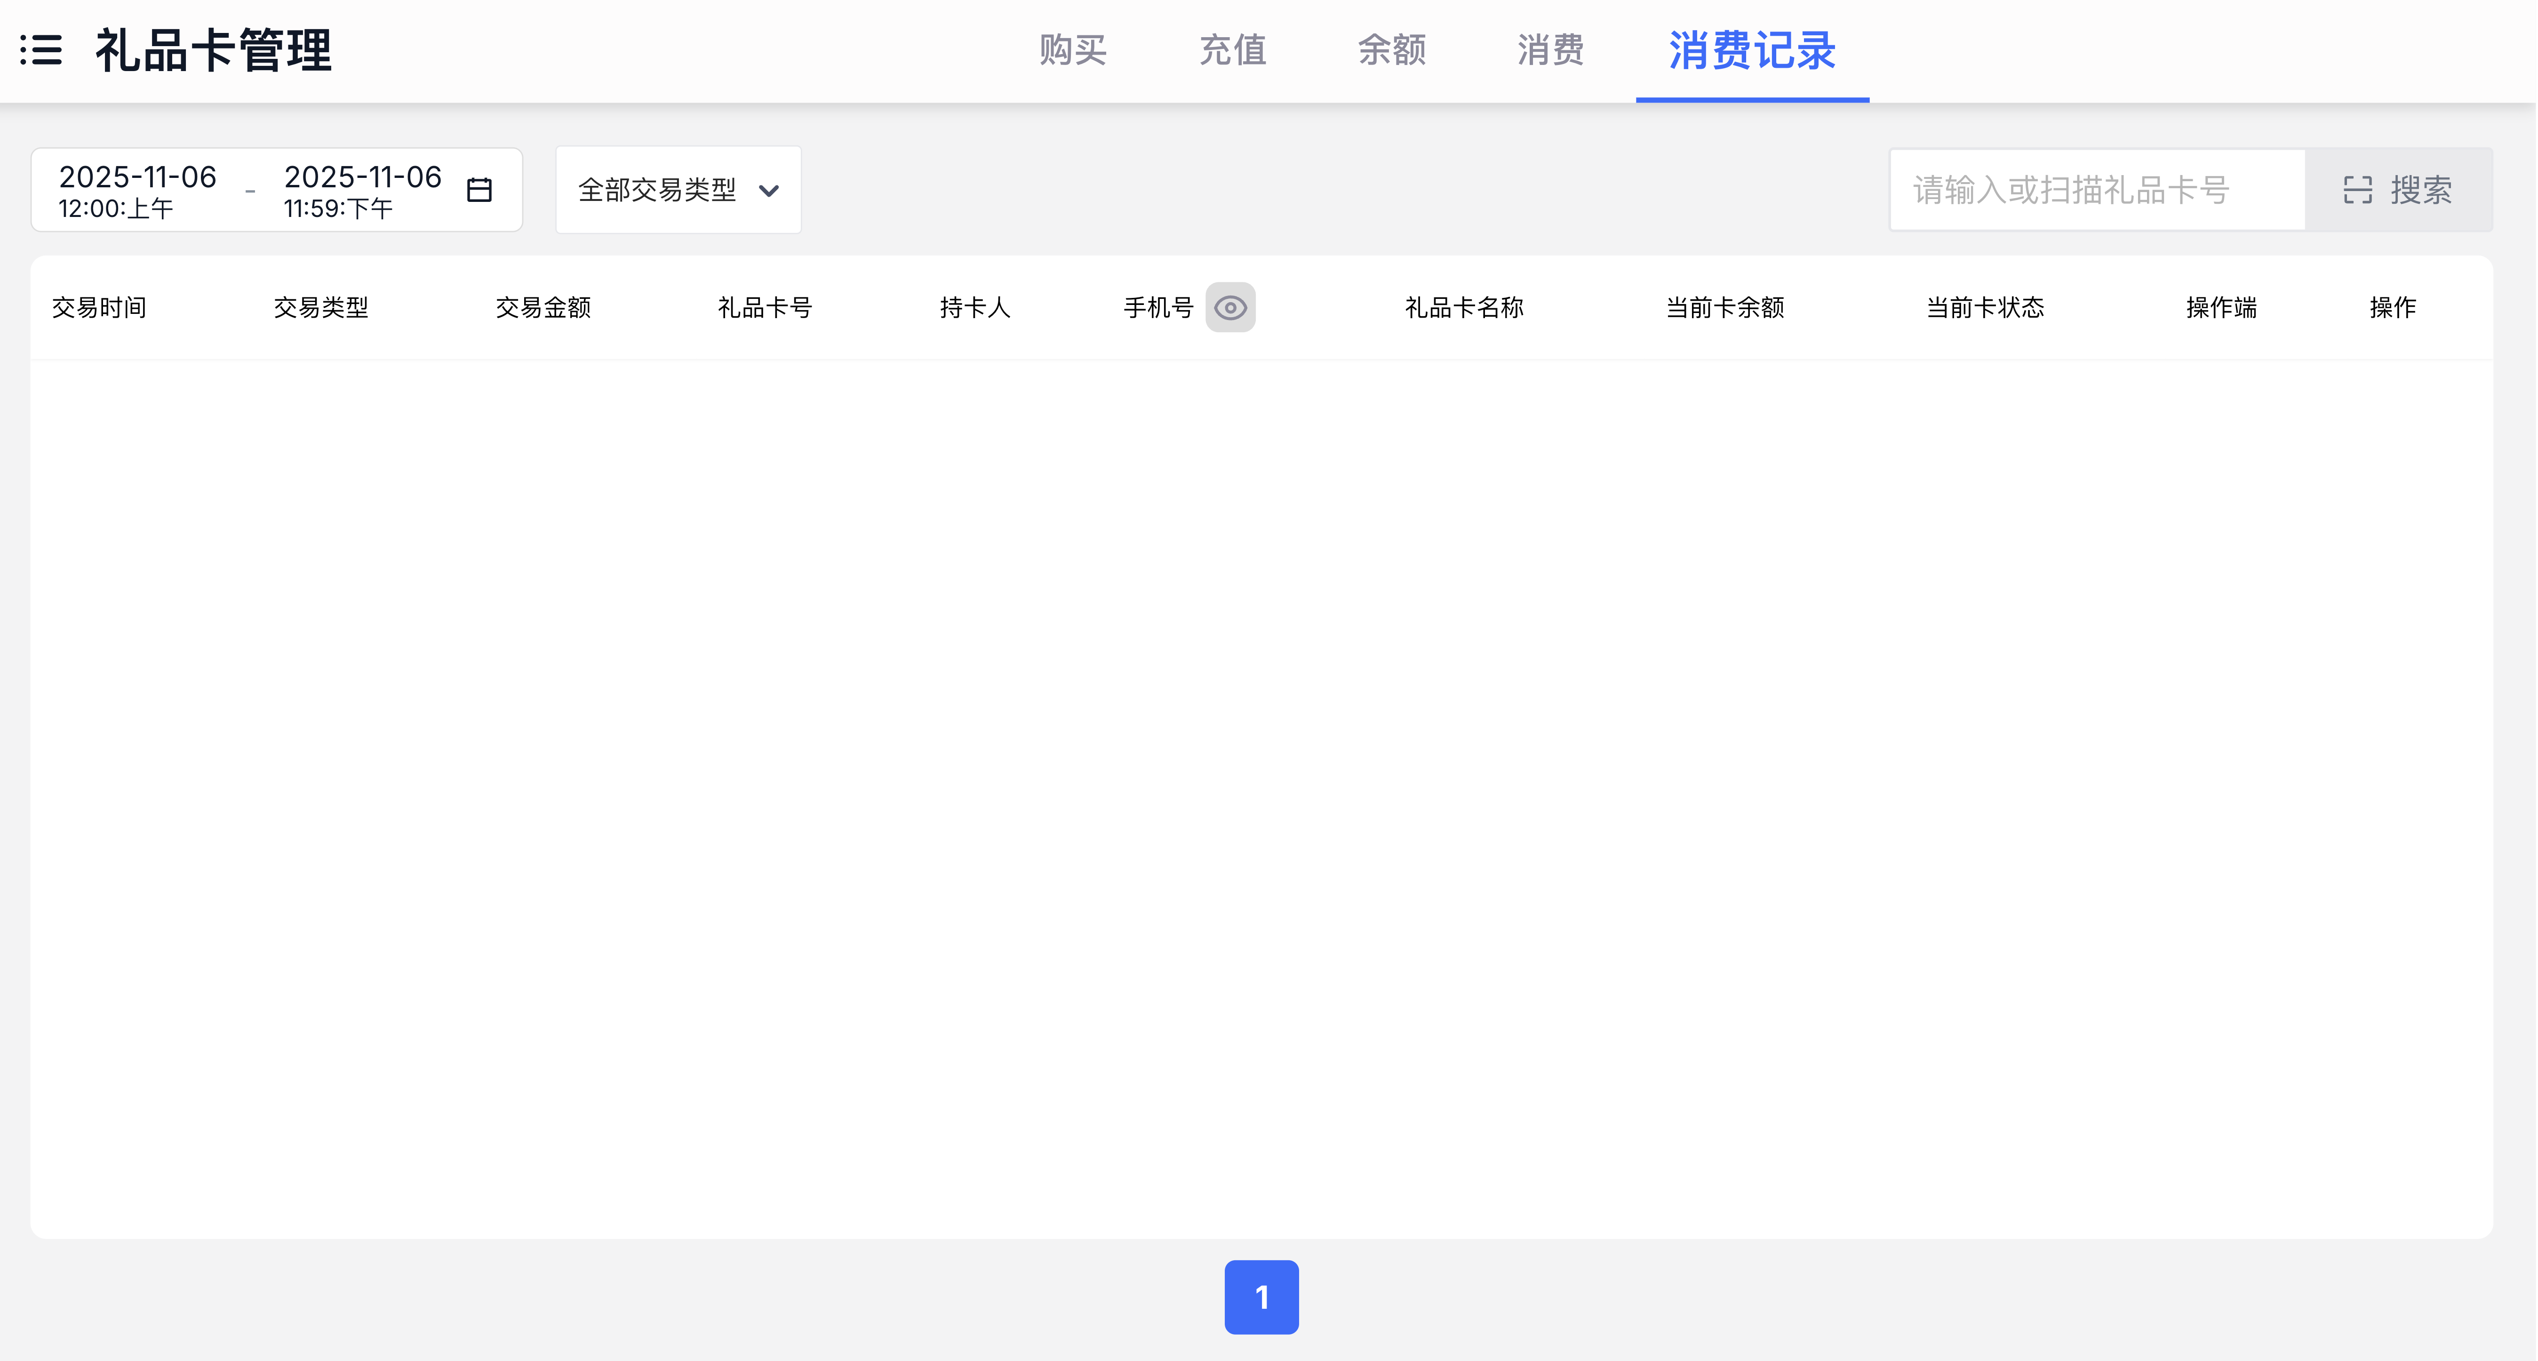Viewport: 2538px width, 1361px height.
Task: Click the scan icon beside 搜索
Action: (x=2357, y=189)
